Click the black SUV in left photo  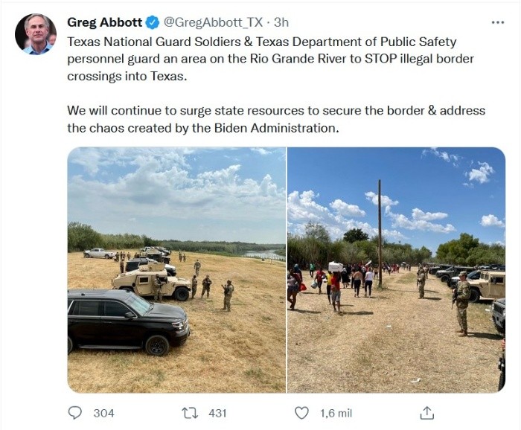tap(128, 321)
